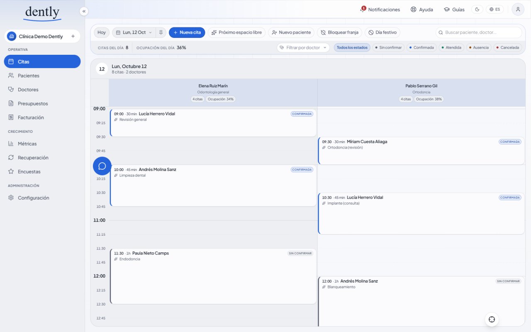Viewport: 531px width, 332px height.
Task: Open the Ayuda lifebuoy icon
Action: click(x=413, y=9)
